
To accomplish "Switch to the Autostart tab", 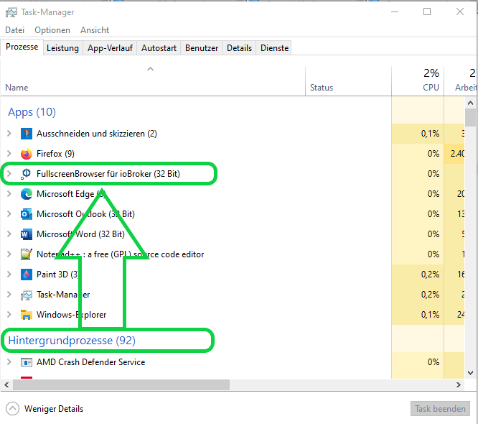I will click(159, 48).
